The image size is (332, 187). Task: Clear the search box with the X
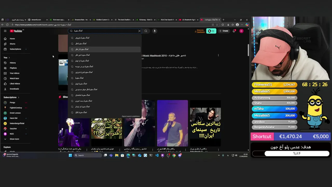tap(140, 31)
